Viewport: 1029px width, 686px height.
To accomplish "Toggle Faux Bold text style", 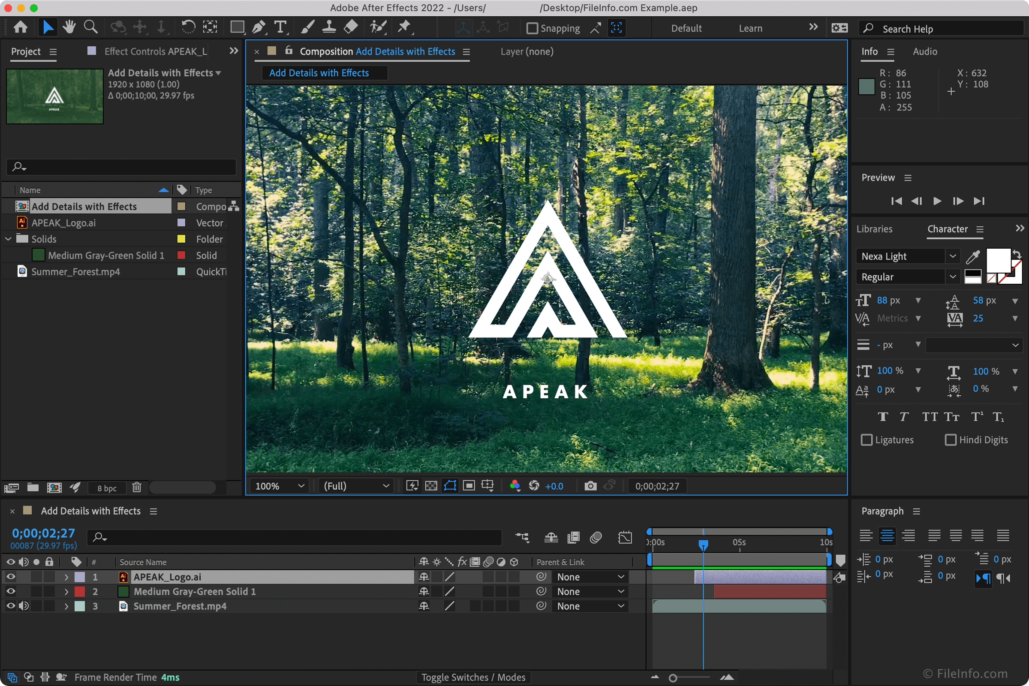I will coord(883,416).
